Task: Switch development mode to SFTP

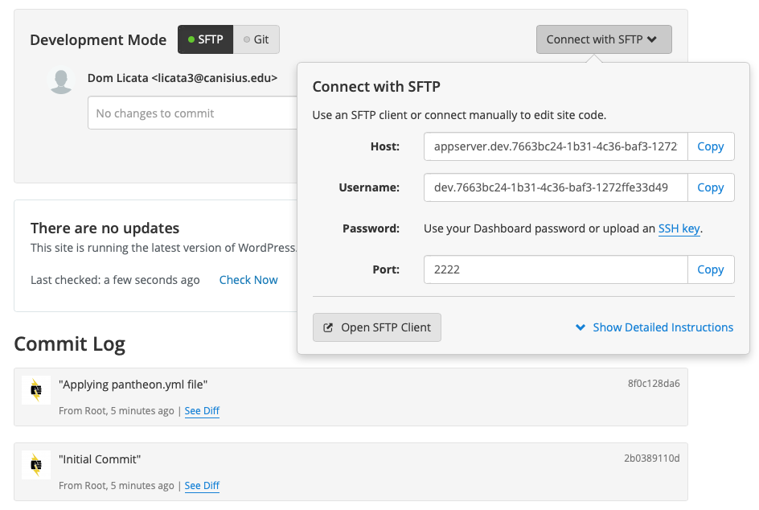Action: [x=205, y=39]
